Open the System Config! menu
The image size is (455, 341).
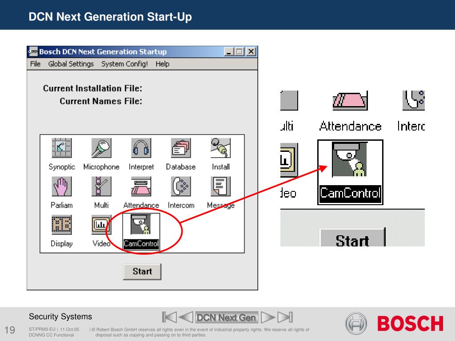(124, 64)
